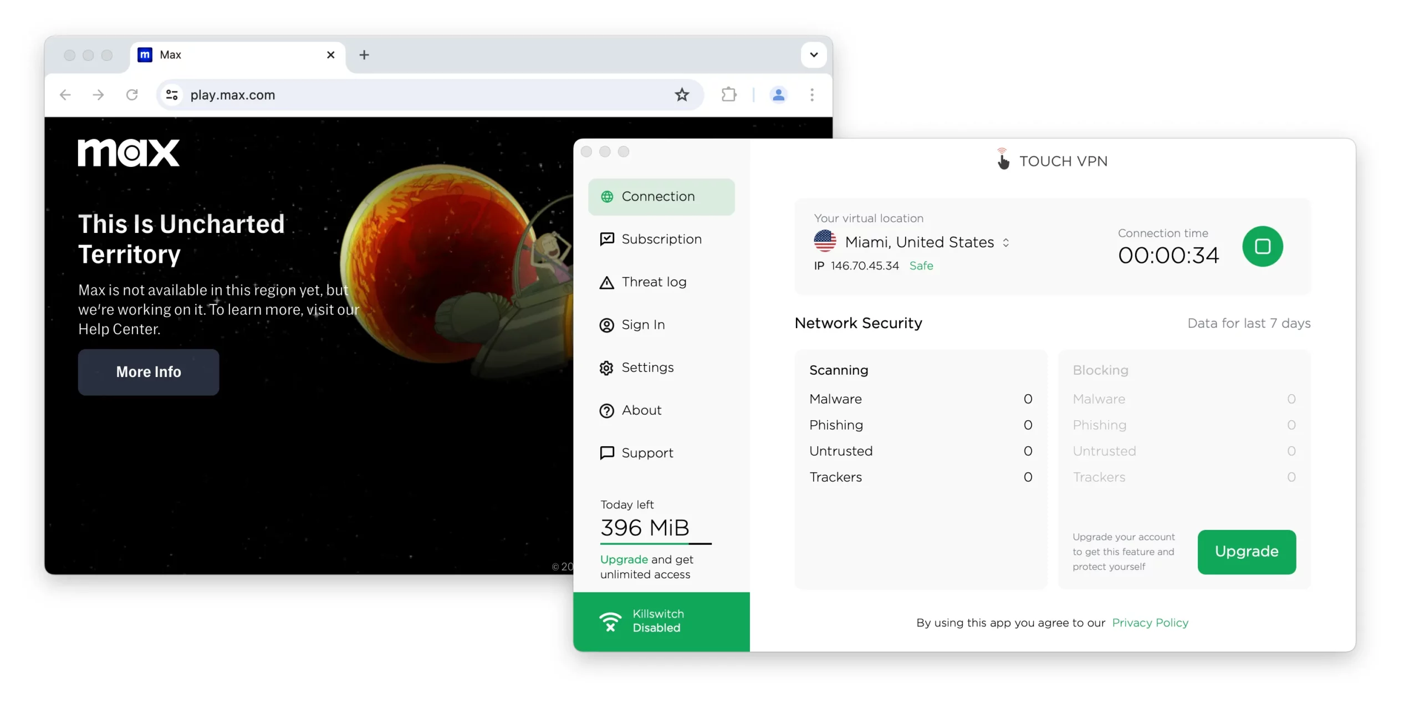The height and width of the screenshot is (714, 1419).
Task: Open the Threat log panel
Action: pos(654,282)
